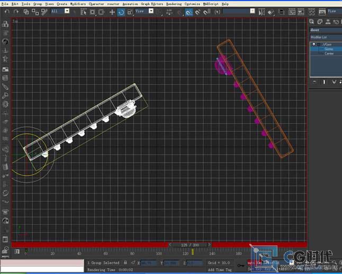
Task: Open the mini curve editor icon at track bar
Action: [17, 252]
